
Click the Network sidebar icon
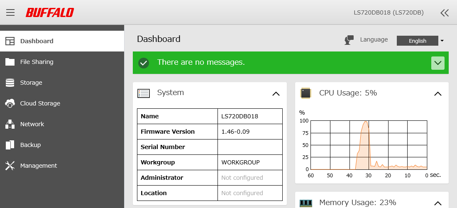point(10,124)
